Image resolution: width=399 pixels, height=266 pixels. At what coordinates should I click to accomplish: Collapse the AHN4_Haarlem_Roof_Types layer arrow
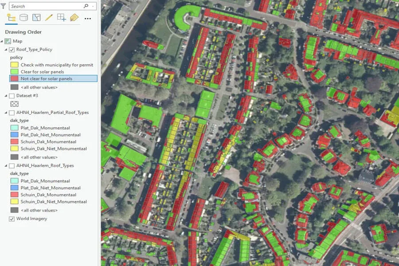pyautogui.click(x=6, y=165)
